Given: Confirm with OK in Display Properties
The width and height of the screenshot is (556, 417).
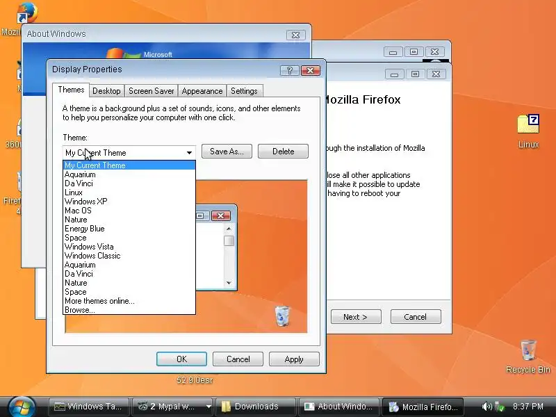Looking at the screenshot, I should coord(181,359).
